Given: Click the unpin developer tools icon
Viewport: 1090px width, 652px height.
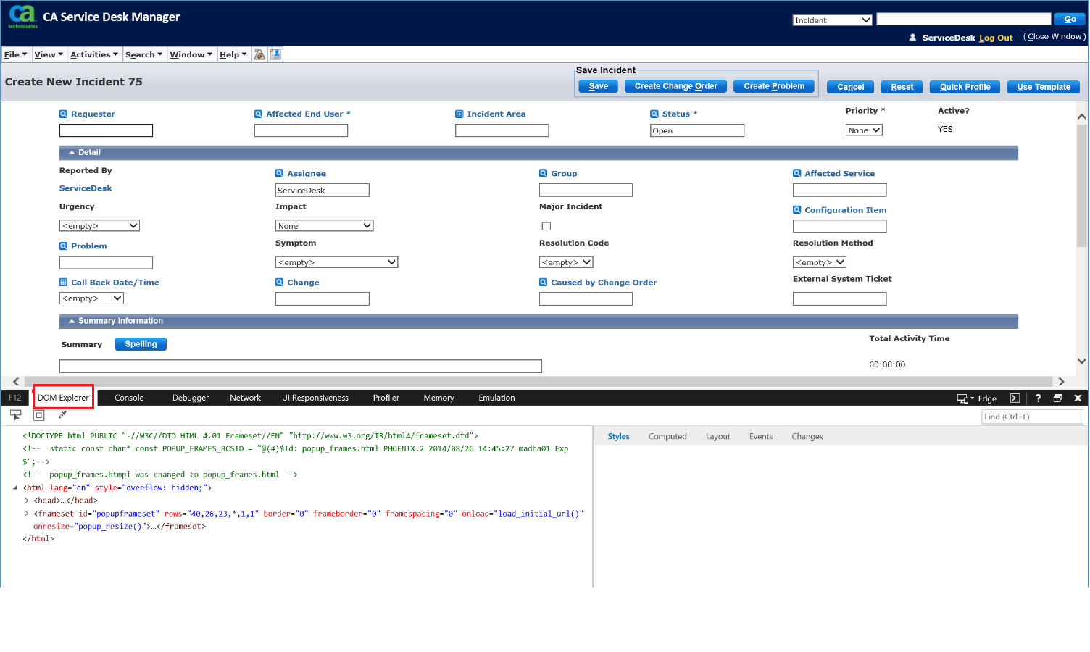Looking at the screenshot, I should pyautogui.click(x=1057, y=398).
